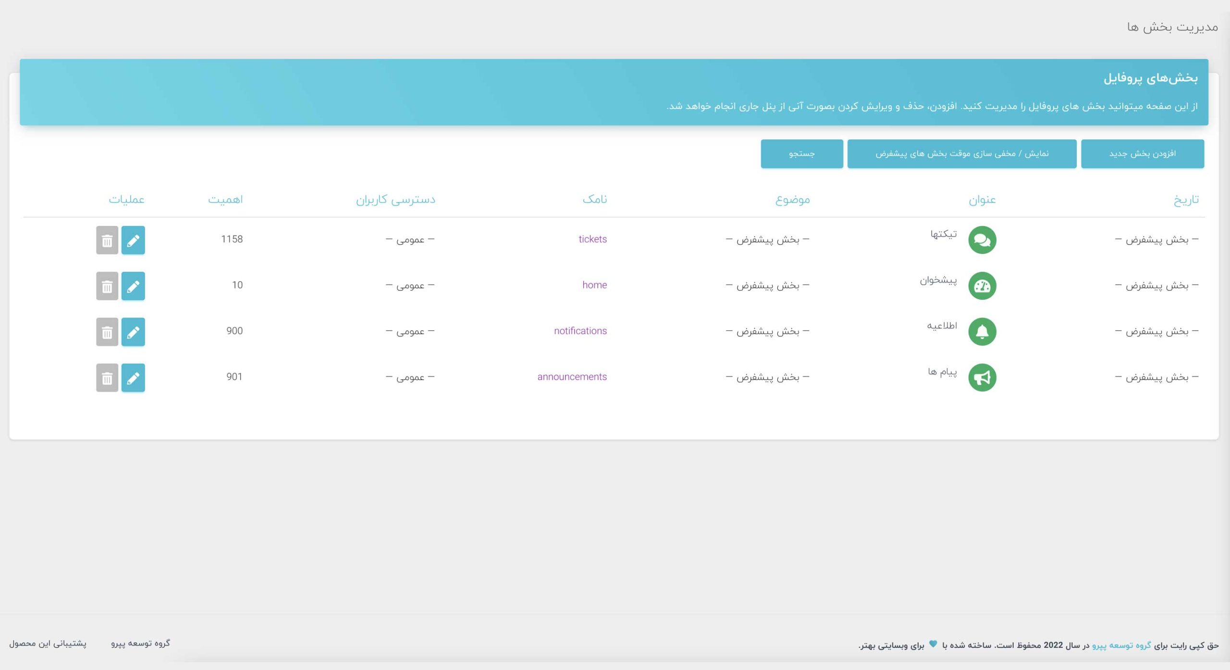
Task: Click priority value 901
Action: (234, 377)
